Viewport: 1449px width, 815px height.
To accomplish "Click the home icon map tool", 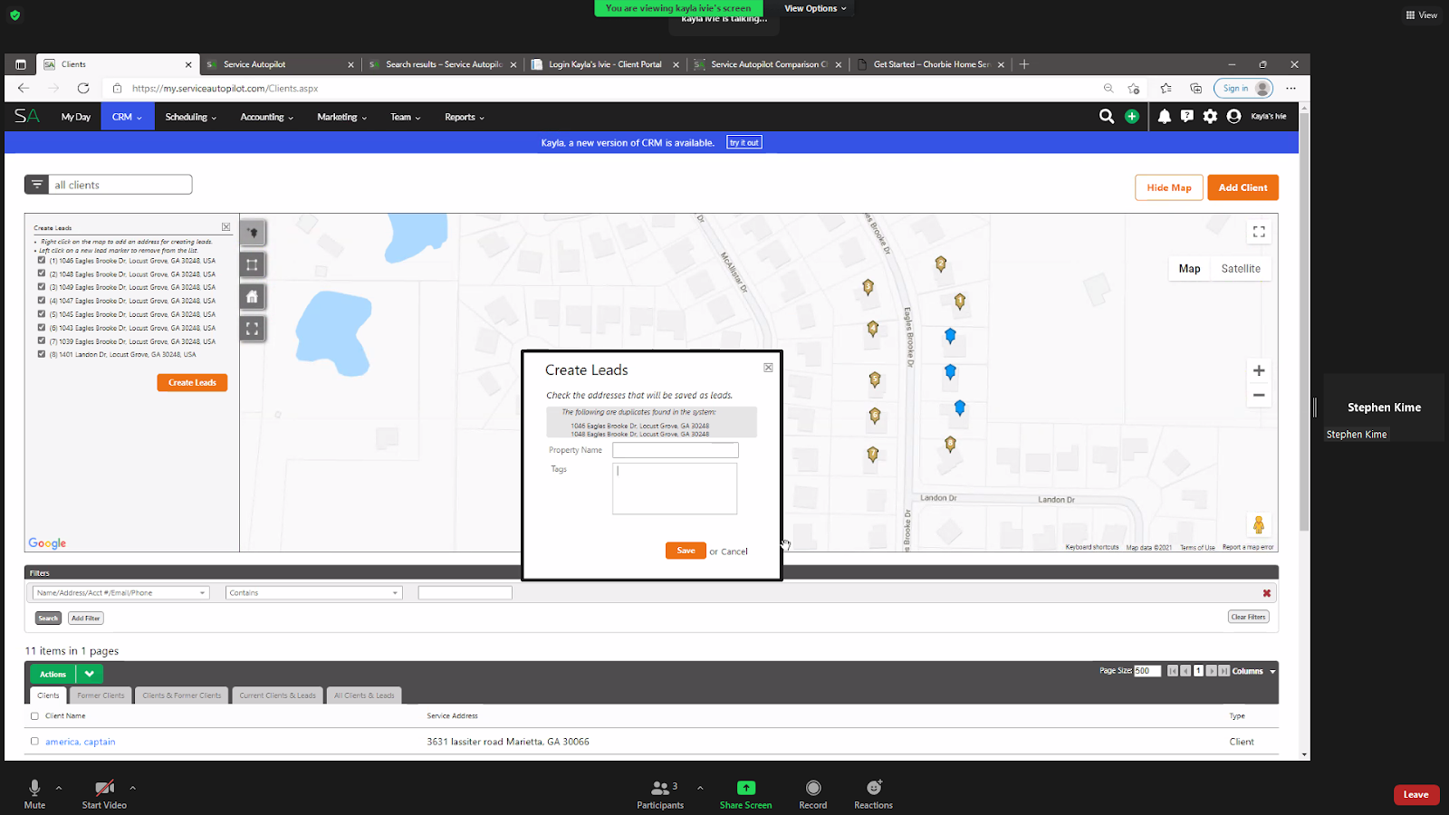I will [x=253, y=296].
